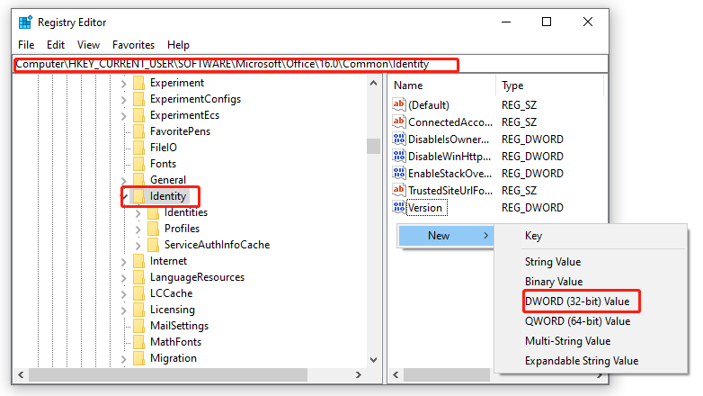This screenshot has width=703, height=396.
Task: Click the DWORD icon beside Version
Action: click(398, 207)
